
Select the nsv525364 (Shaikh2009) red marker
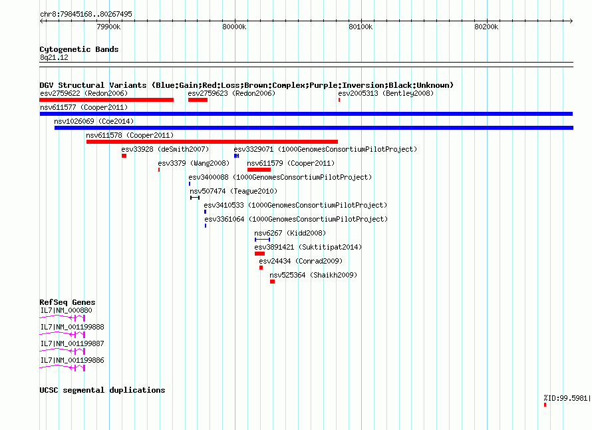pyautogui.click(x=272, y=282)
